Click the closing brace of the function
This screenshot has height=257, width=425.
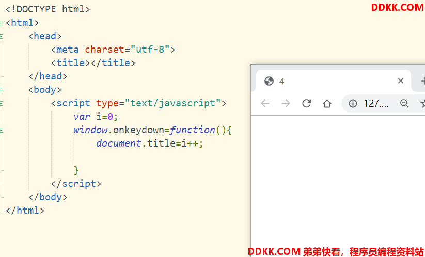76,171
